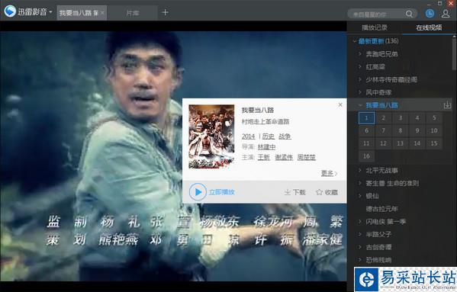This screenshot has width=457, height=292.
Task: Close the 我要当八路 info popup
Action: (340, 104)
